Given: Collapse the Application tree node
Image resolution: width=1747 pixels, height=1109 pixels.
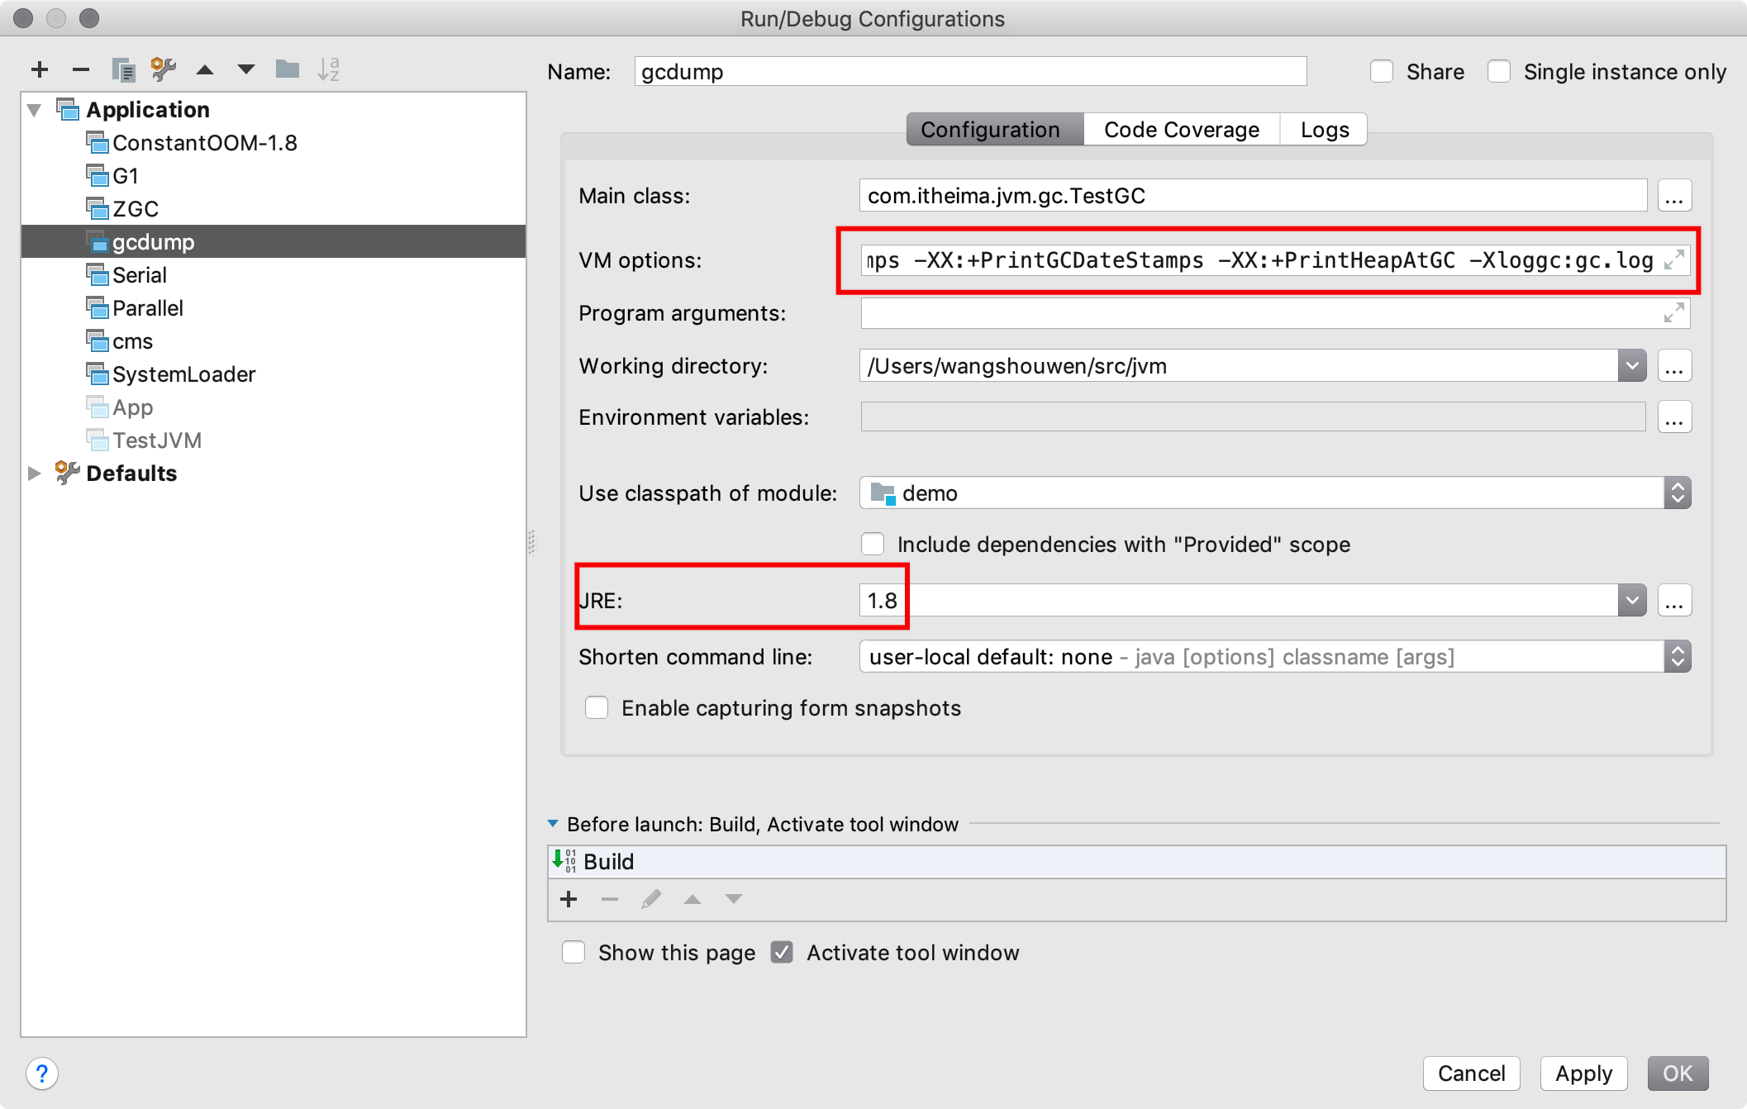Looking at the screenshot, I should pos(35,110).
